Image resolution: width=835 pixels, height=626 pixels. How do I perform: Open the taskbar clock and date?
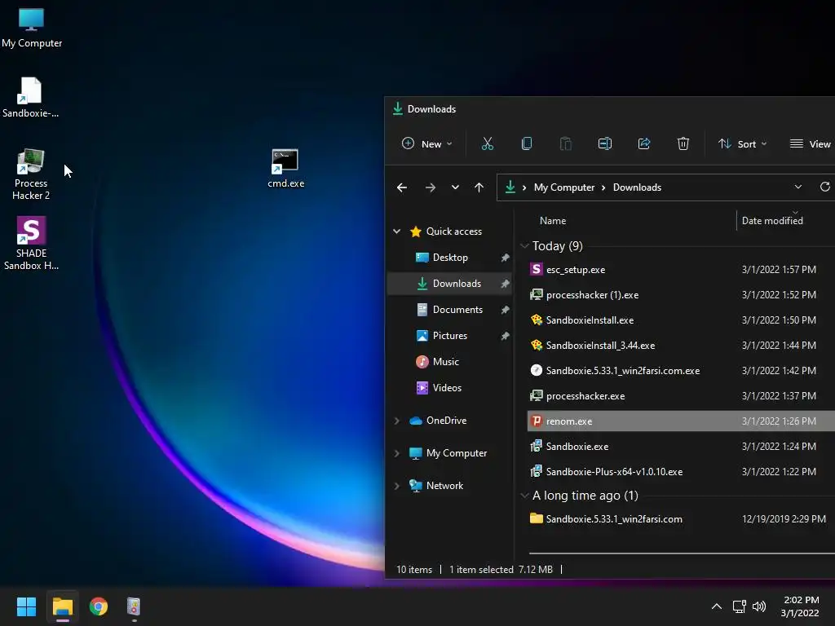click(x=800, y=606)
